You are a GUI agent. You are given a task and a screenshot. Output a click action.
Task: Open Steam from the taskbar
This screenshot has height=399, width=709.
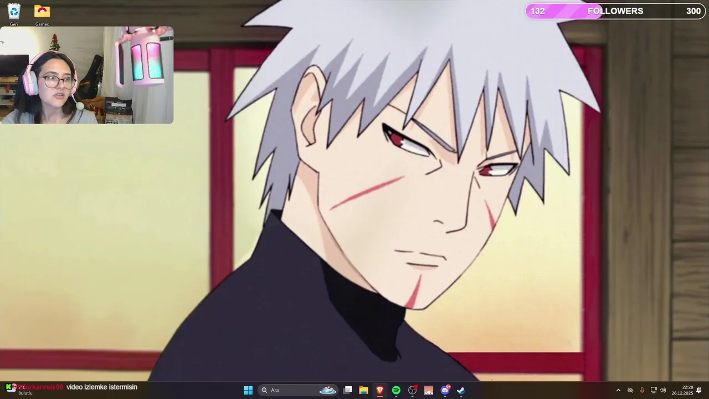tap(461, 390)
